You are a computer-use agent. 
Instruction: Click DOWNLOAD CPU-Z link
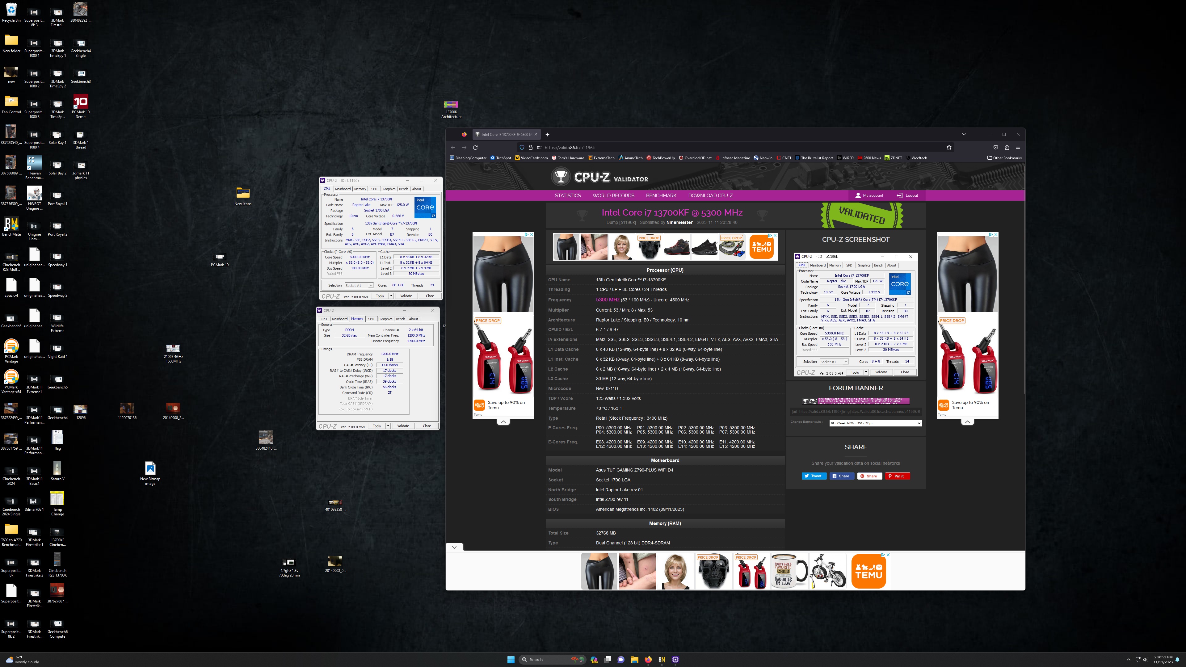pyautogui.click(x=710, y=195)
